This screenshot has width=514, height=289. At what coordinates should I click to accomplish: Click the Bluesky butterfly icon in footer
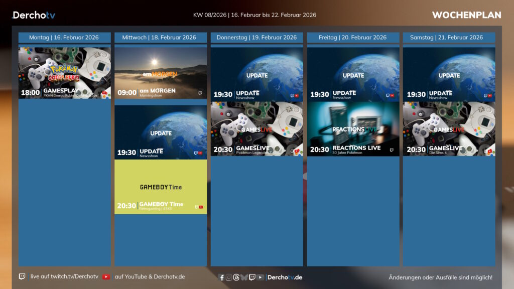(244, 277)
